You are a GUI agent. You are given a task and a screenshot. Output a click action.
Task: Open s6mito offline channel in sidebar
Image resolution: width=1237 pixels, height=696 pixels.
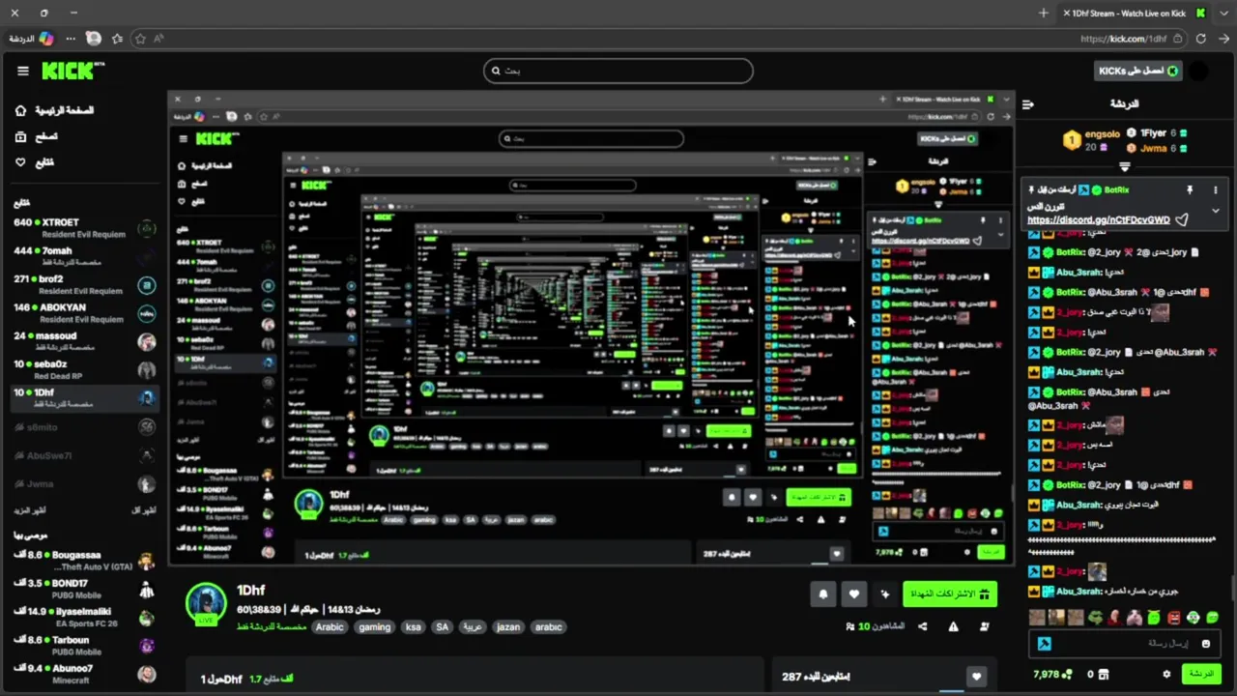tap(84, 426)
